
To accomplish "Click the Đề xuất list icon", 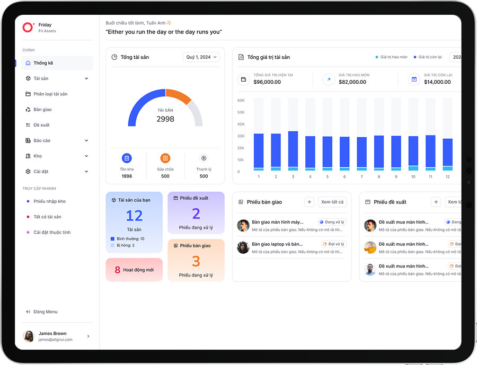I will (28, 125).
